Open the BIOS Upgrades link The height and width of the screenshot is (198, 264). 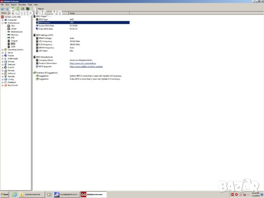(x=86, y=66)
